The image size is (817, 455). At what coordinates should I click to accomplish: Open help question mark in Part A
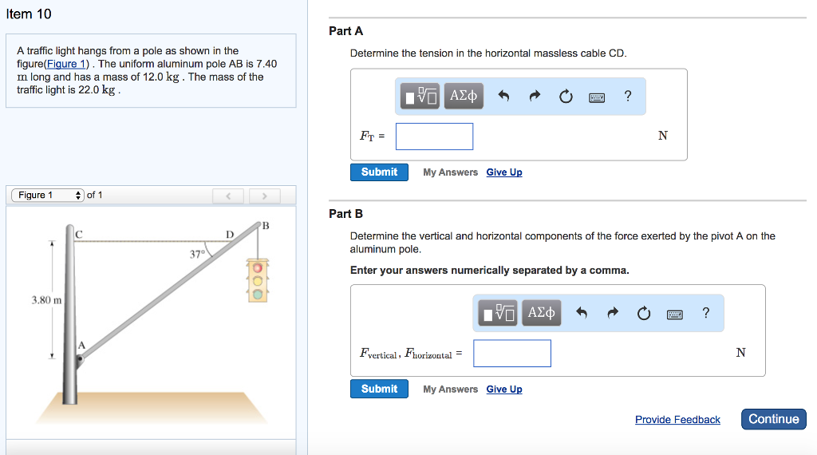point(628,97)
